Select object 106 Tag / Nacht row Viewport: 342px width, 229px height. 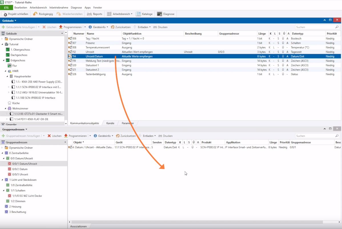point(204,39)
